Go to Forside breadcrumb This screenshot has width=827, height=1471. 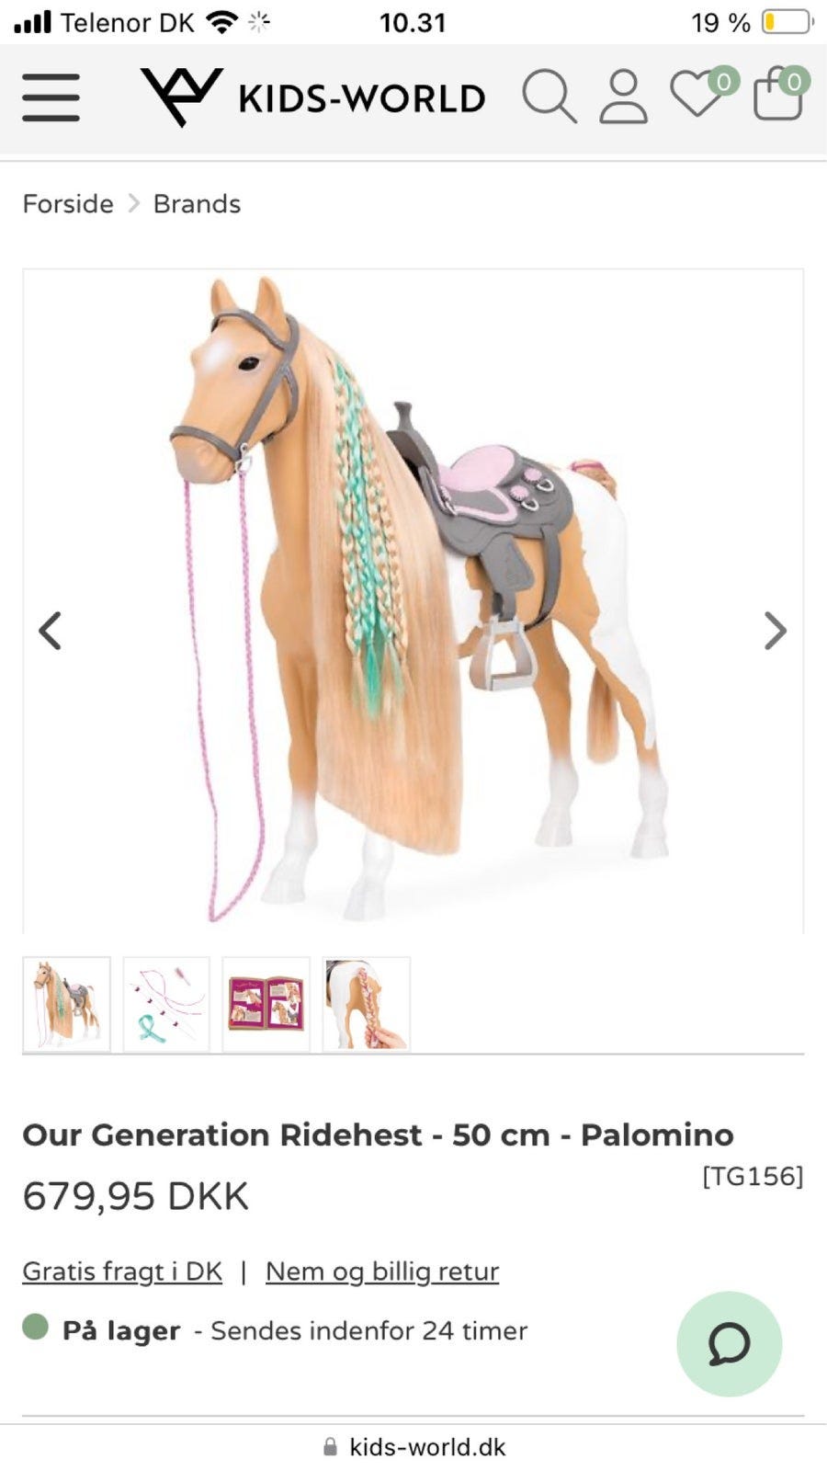[x=68, y=203]
